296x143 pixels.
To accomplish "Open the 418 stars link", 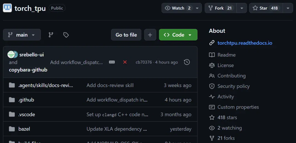I will (x=227, y=117).
